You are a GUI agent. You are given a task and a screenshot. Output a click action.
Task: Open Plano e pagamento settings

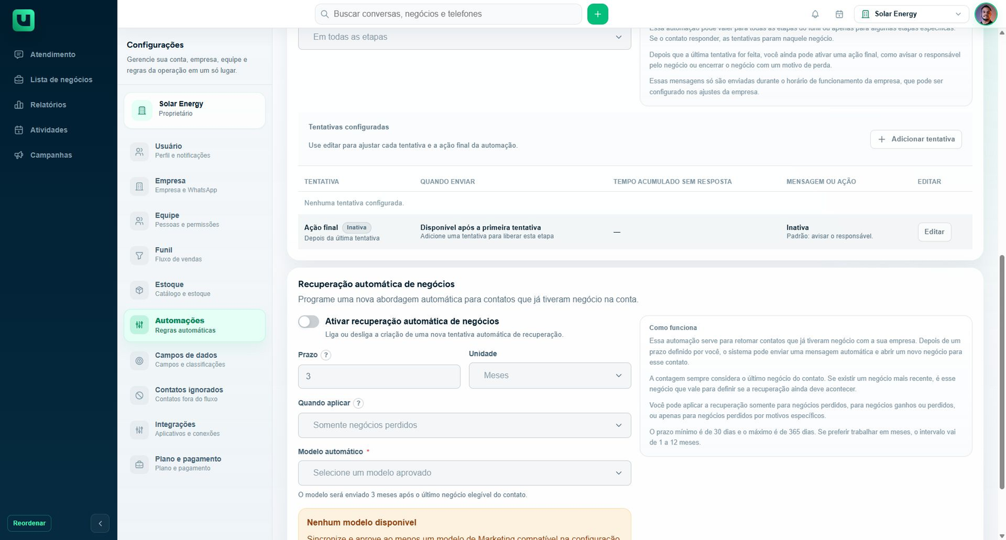(195, 463)
